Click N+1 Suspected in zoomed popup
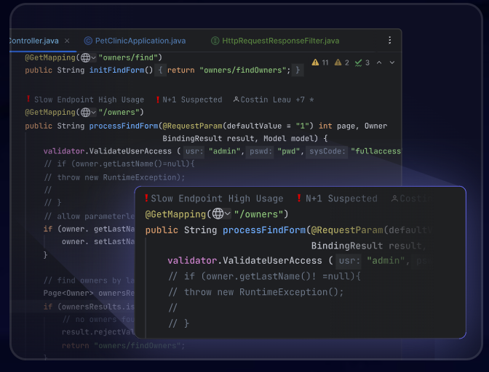 coord(337,198)
